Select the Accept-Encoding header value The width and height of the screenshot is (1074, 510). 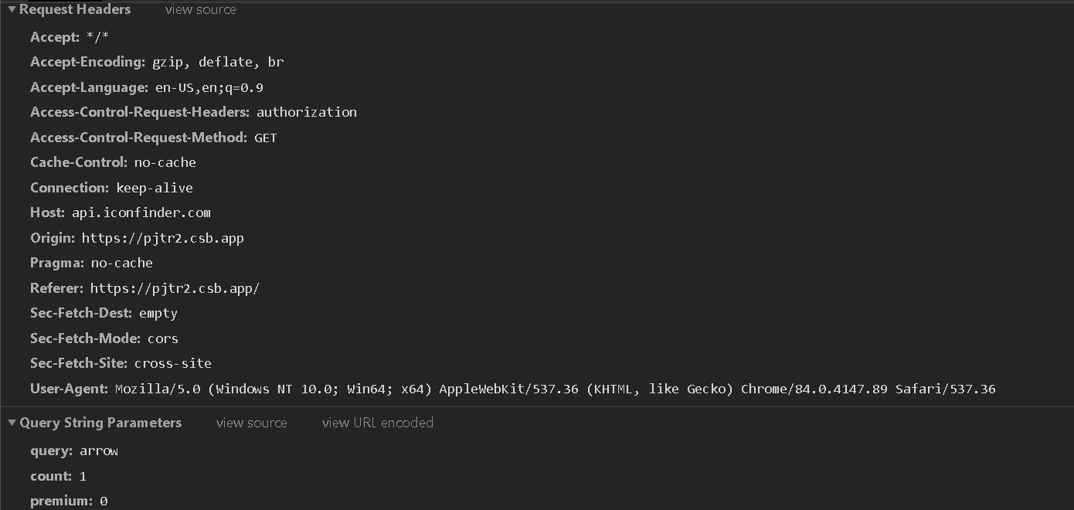[218, 62]
